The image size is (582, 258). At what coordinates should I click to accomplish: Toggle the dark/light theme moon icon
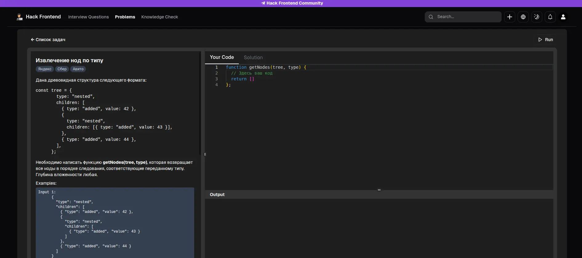click(537, 17)
